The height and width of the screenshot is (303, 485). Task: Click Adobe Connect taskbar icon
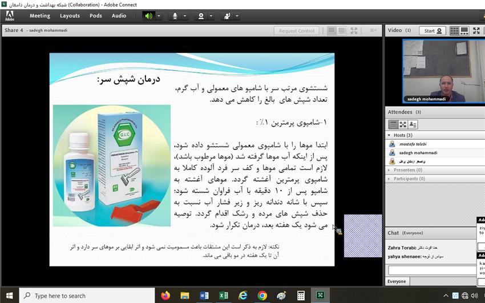[320, 295]
